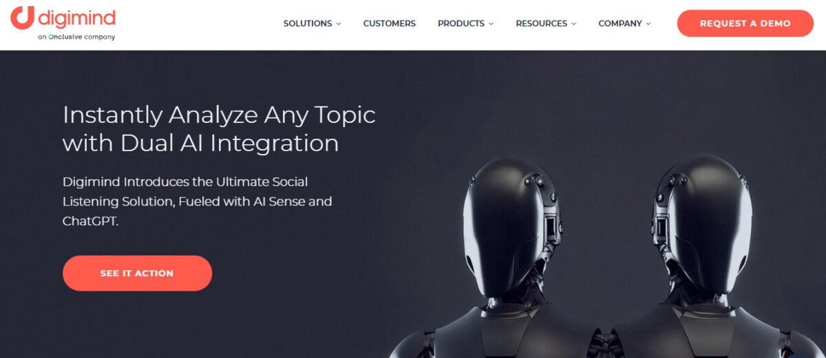826x358 pixels.
Task: Click the Request a Demo button
Action: click(745, 23)
